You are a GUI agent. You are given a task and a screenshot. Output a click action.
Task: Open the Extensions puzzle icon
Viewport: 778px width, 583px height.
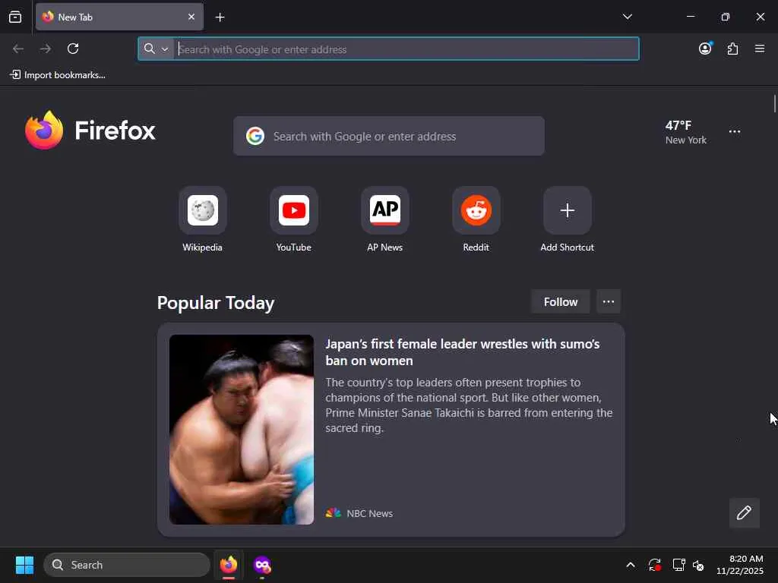coord(732,49)
